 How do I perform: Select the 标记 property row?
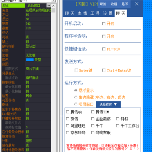[x=26, y=33]
